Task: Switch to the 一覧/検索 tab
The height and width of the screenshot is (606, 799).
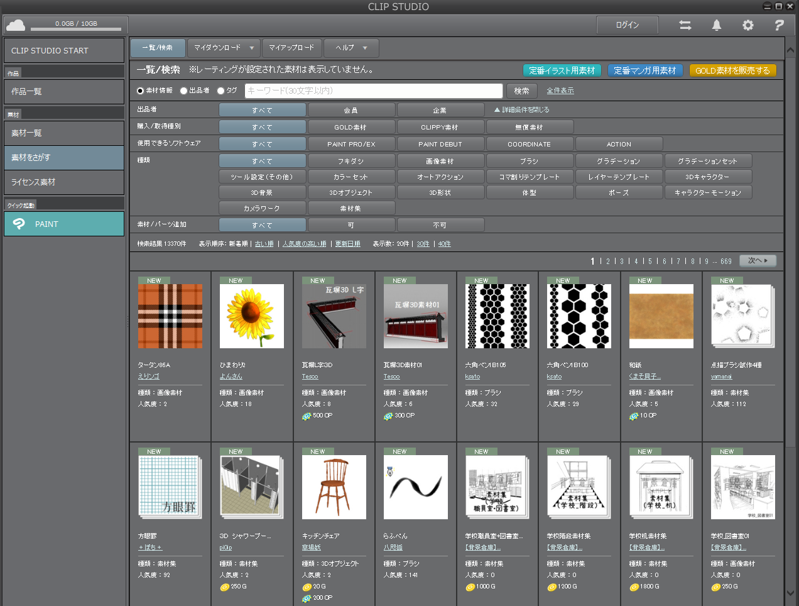Action: [x=158, y=48]
